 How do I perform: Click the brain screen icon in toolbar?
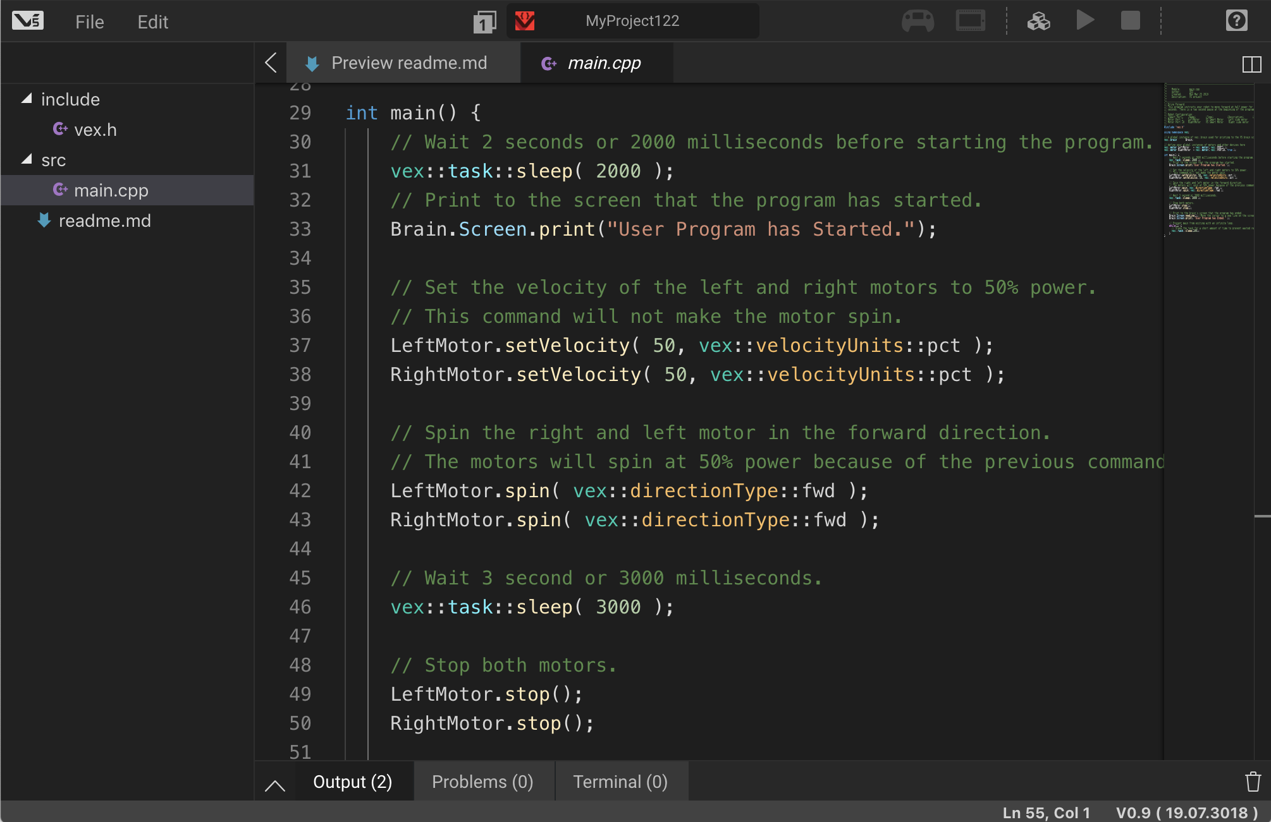[x=971, y=20]
